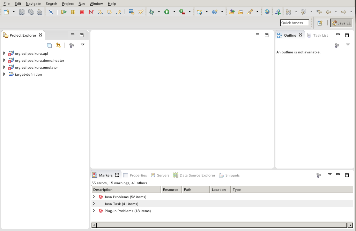Click the Description column header
The height and width of the screenshot is (231, 356).
126,190
